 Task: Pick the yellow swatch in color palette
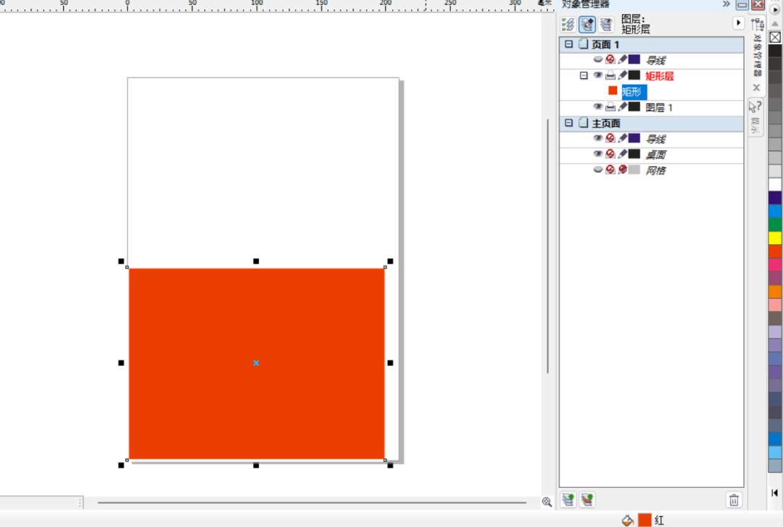point(775,237)
